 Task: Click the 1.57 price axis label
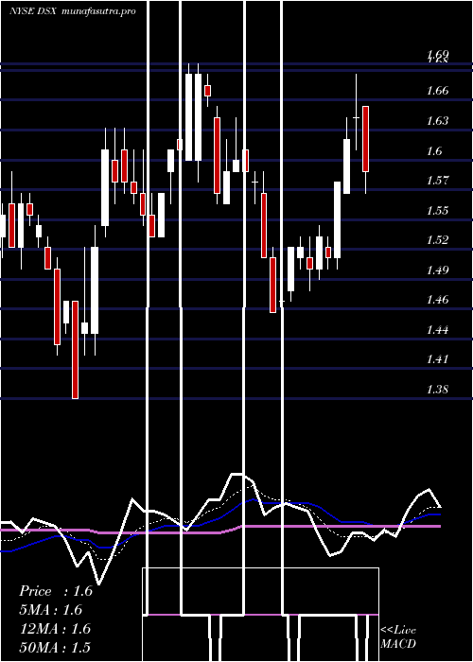pos(437,181)
